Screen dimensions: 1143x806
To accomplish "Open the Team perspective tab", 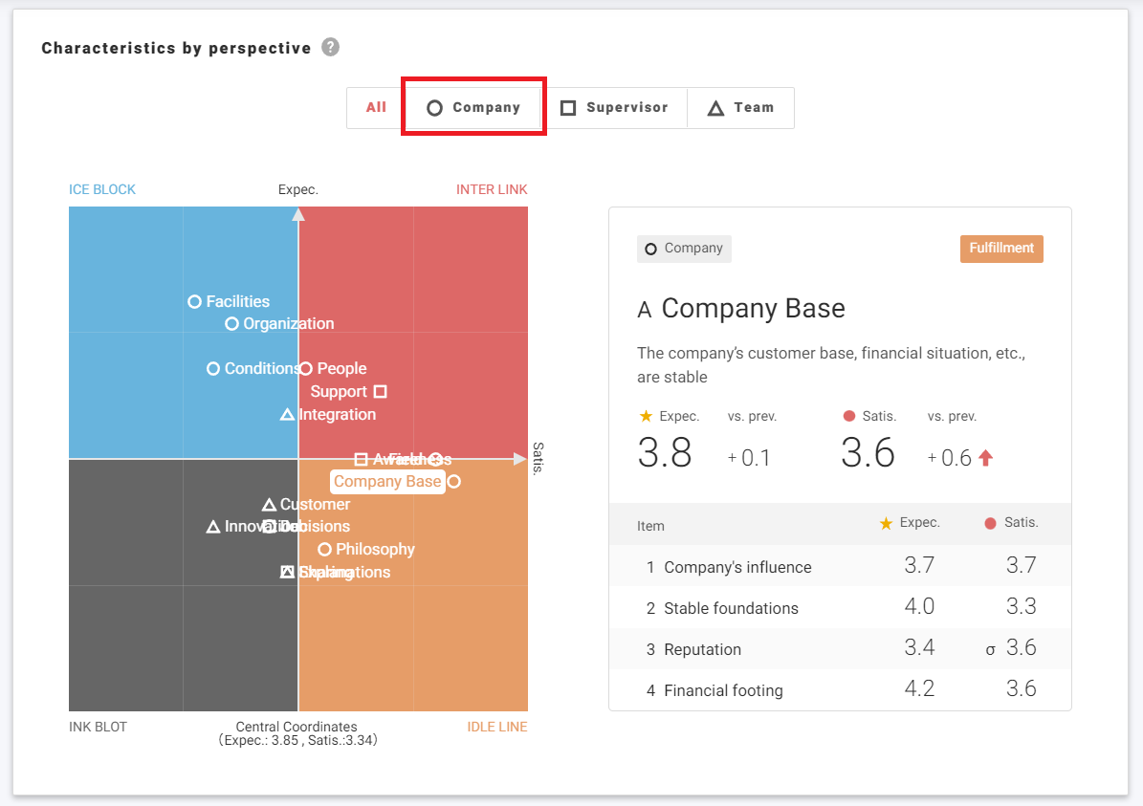I will pos(740,108).
